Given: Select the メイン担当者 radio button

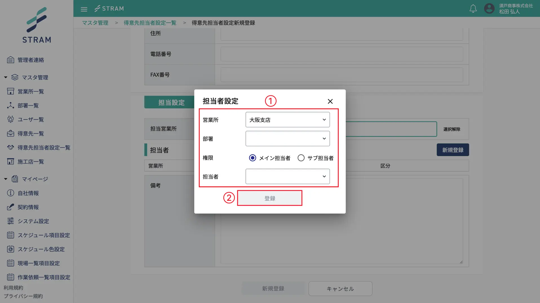Looking at the screenshot, I should pos(253,158).
